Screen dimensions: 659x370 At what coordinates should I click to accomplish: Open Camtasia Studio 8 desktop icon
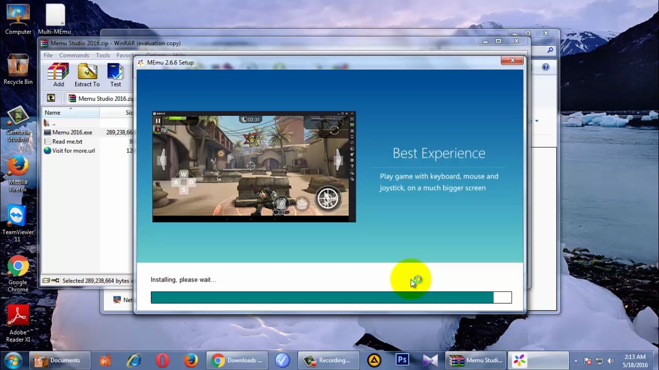pyautogui.click(x=18, y=125)
